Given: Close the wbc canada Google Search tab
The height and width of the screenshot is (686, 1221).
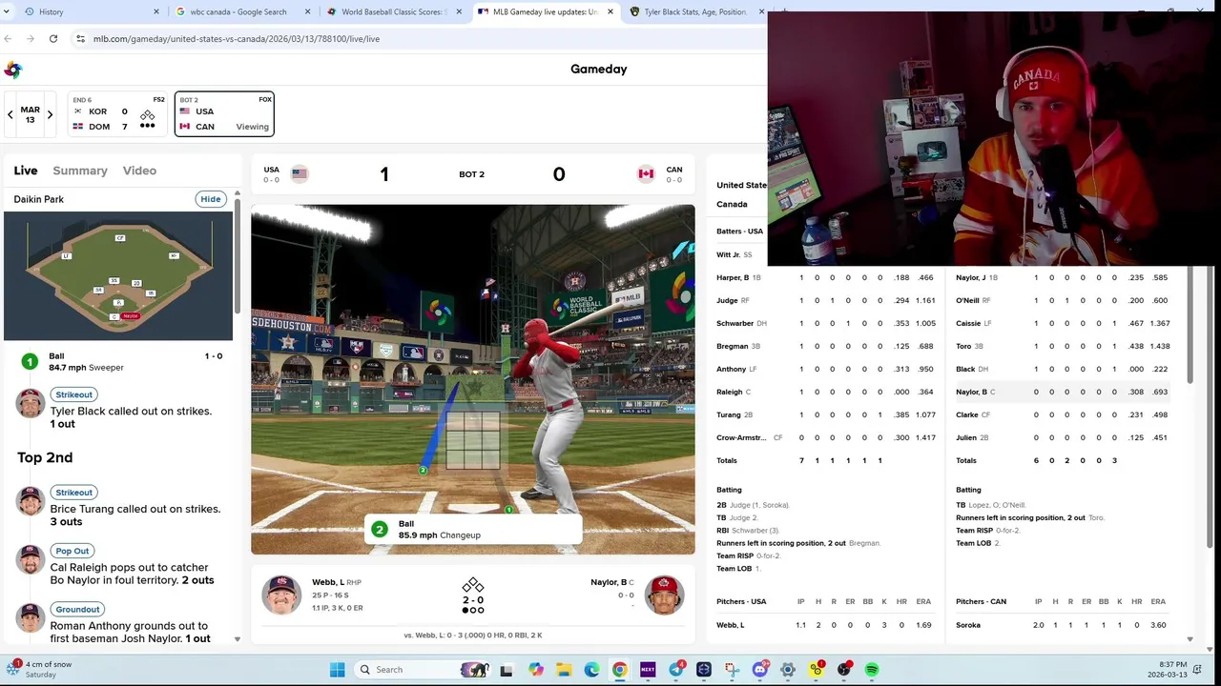Looking at the screenshot, I should 308,11.
